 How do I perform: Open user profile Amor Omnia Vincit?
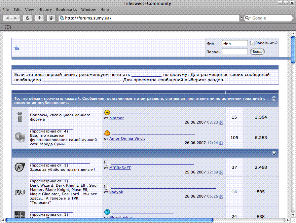point(127,138)
